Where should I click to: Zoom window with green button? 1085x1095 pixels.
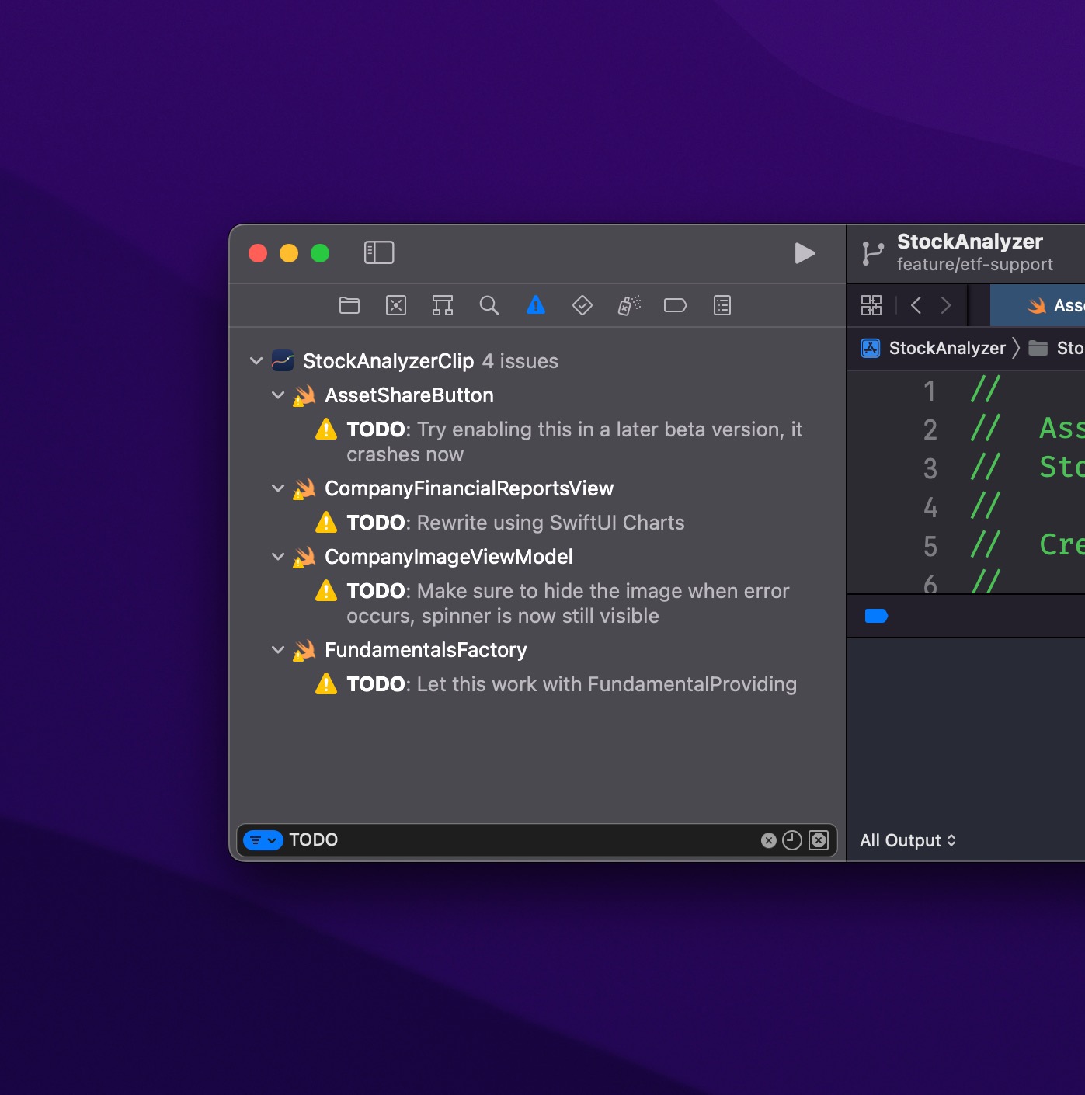coord(320,253)
